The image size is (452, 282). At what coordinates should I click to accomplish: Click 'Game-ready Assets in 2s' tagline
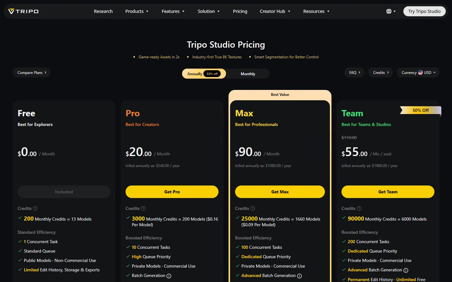159,57
